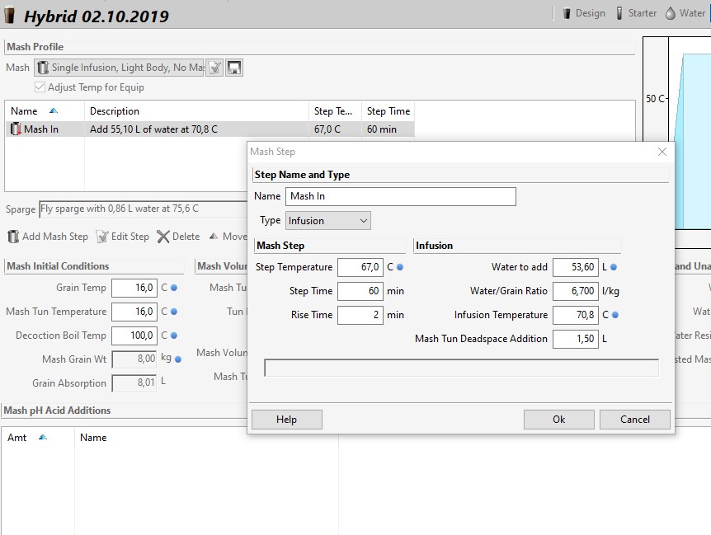This screenshot has height=535, width=711.
Task: Open the Starter tab
Action: (x=636, y=13)
